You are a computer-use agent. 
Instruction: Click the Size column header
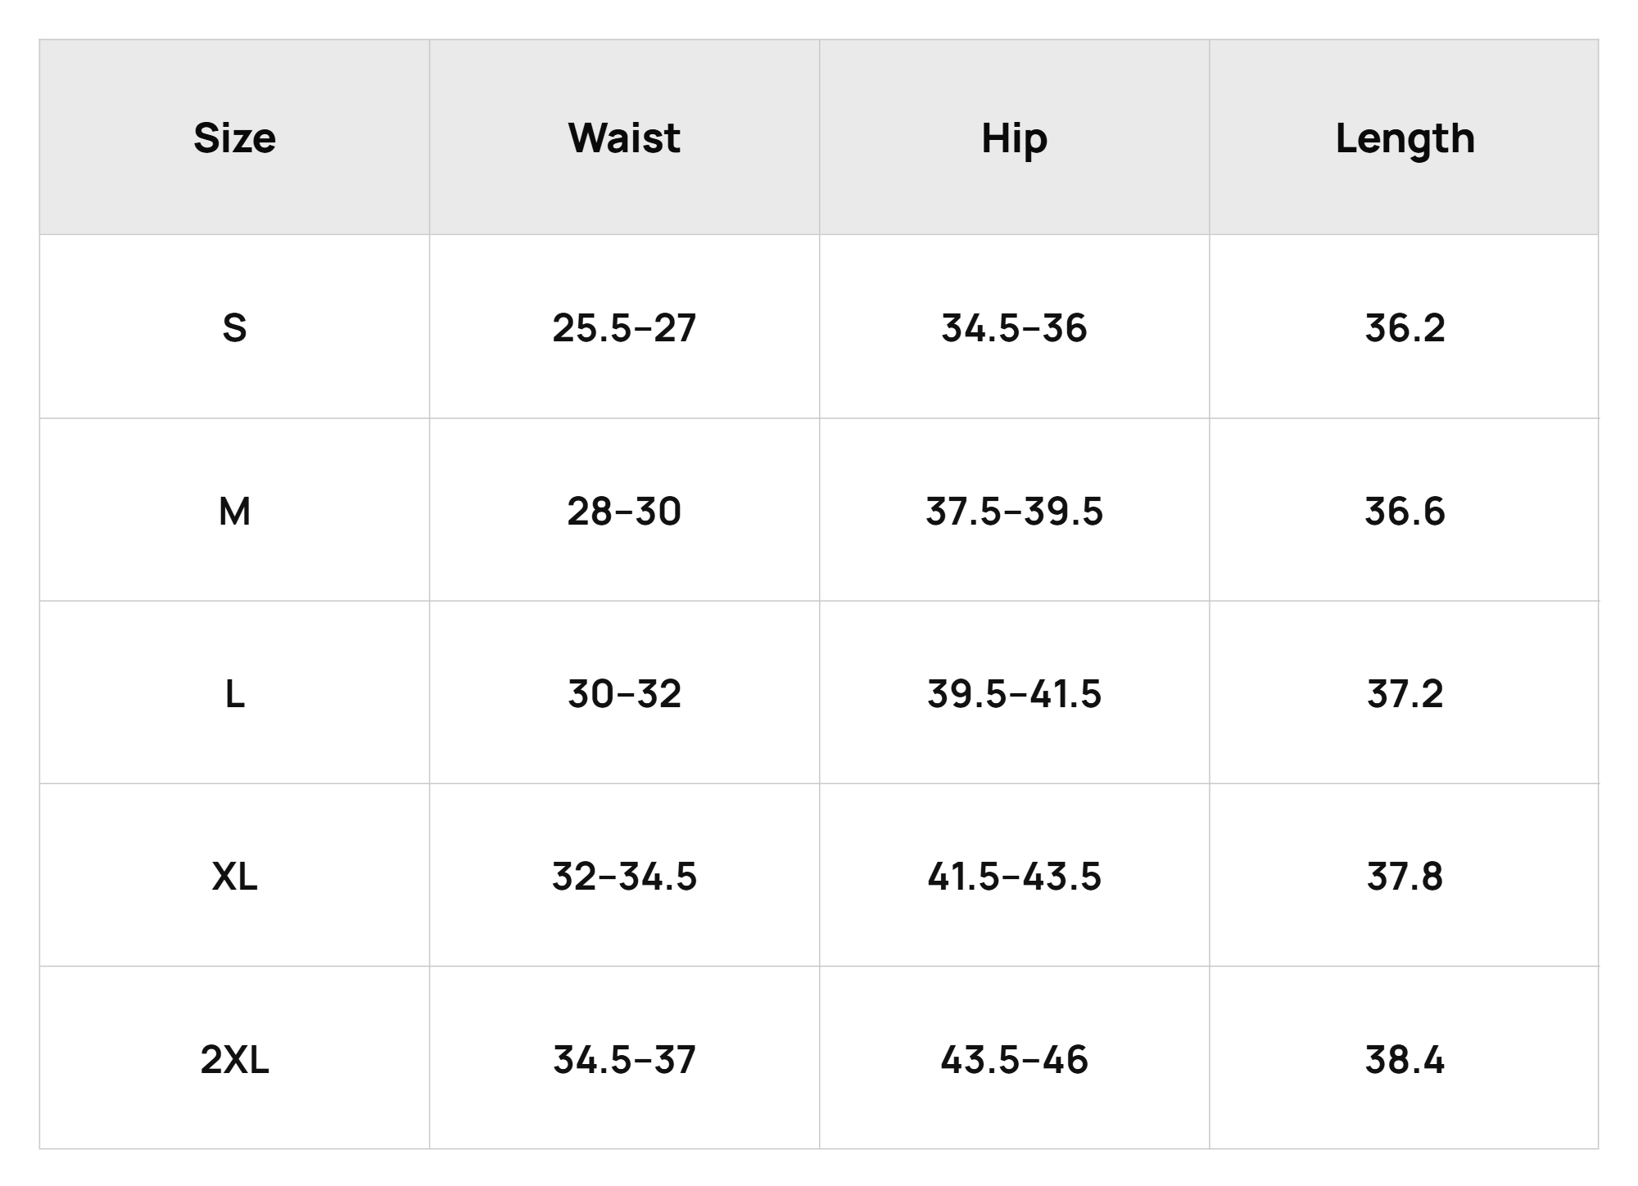(234, 138)
